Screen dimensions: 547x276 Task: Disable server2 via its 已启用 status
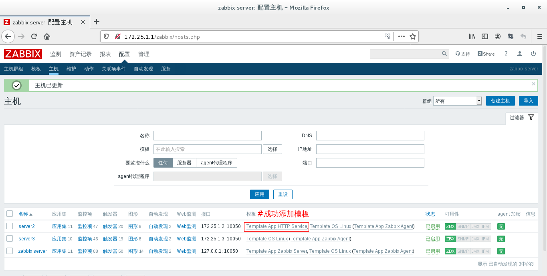pos(433,226)
